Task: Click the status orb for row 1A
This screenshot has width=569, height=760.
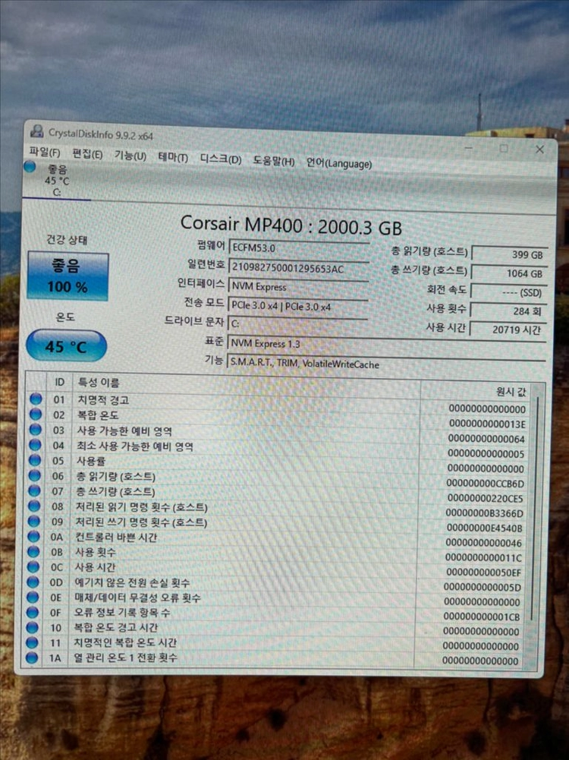Action: [31, 658]
